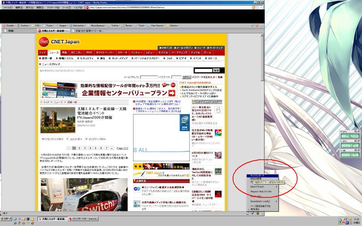Click the Intel Xeon ad badge
Image resolution: width=362 pixels, height=226 pixels.
pos(184,123)
